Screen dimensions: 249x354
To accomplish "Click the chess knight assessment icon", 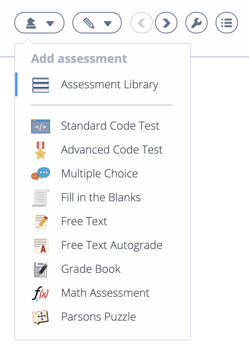I will 31,23.
